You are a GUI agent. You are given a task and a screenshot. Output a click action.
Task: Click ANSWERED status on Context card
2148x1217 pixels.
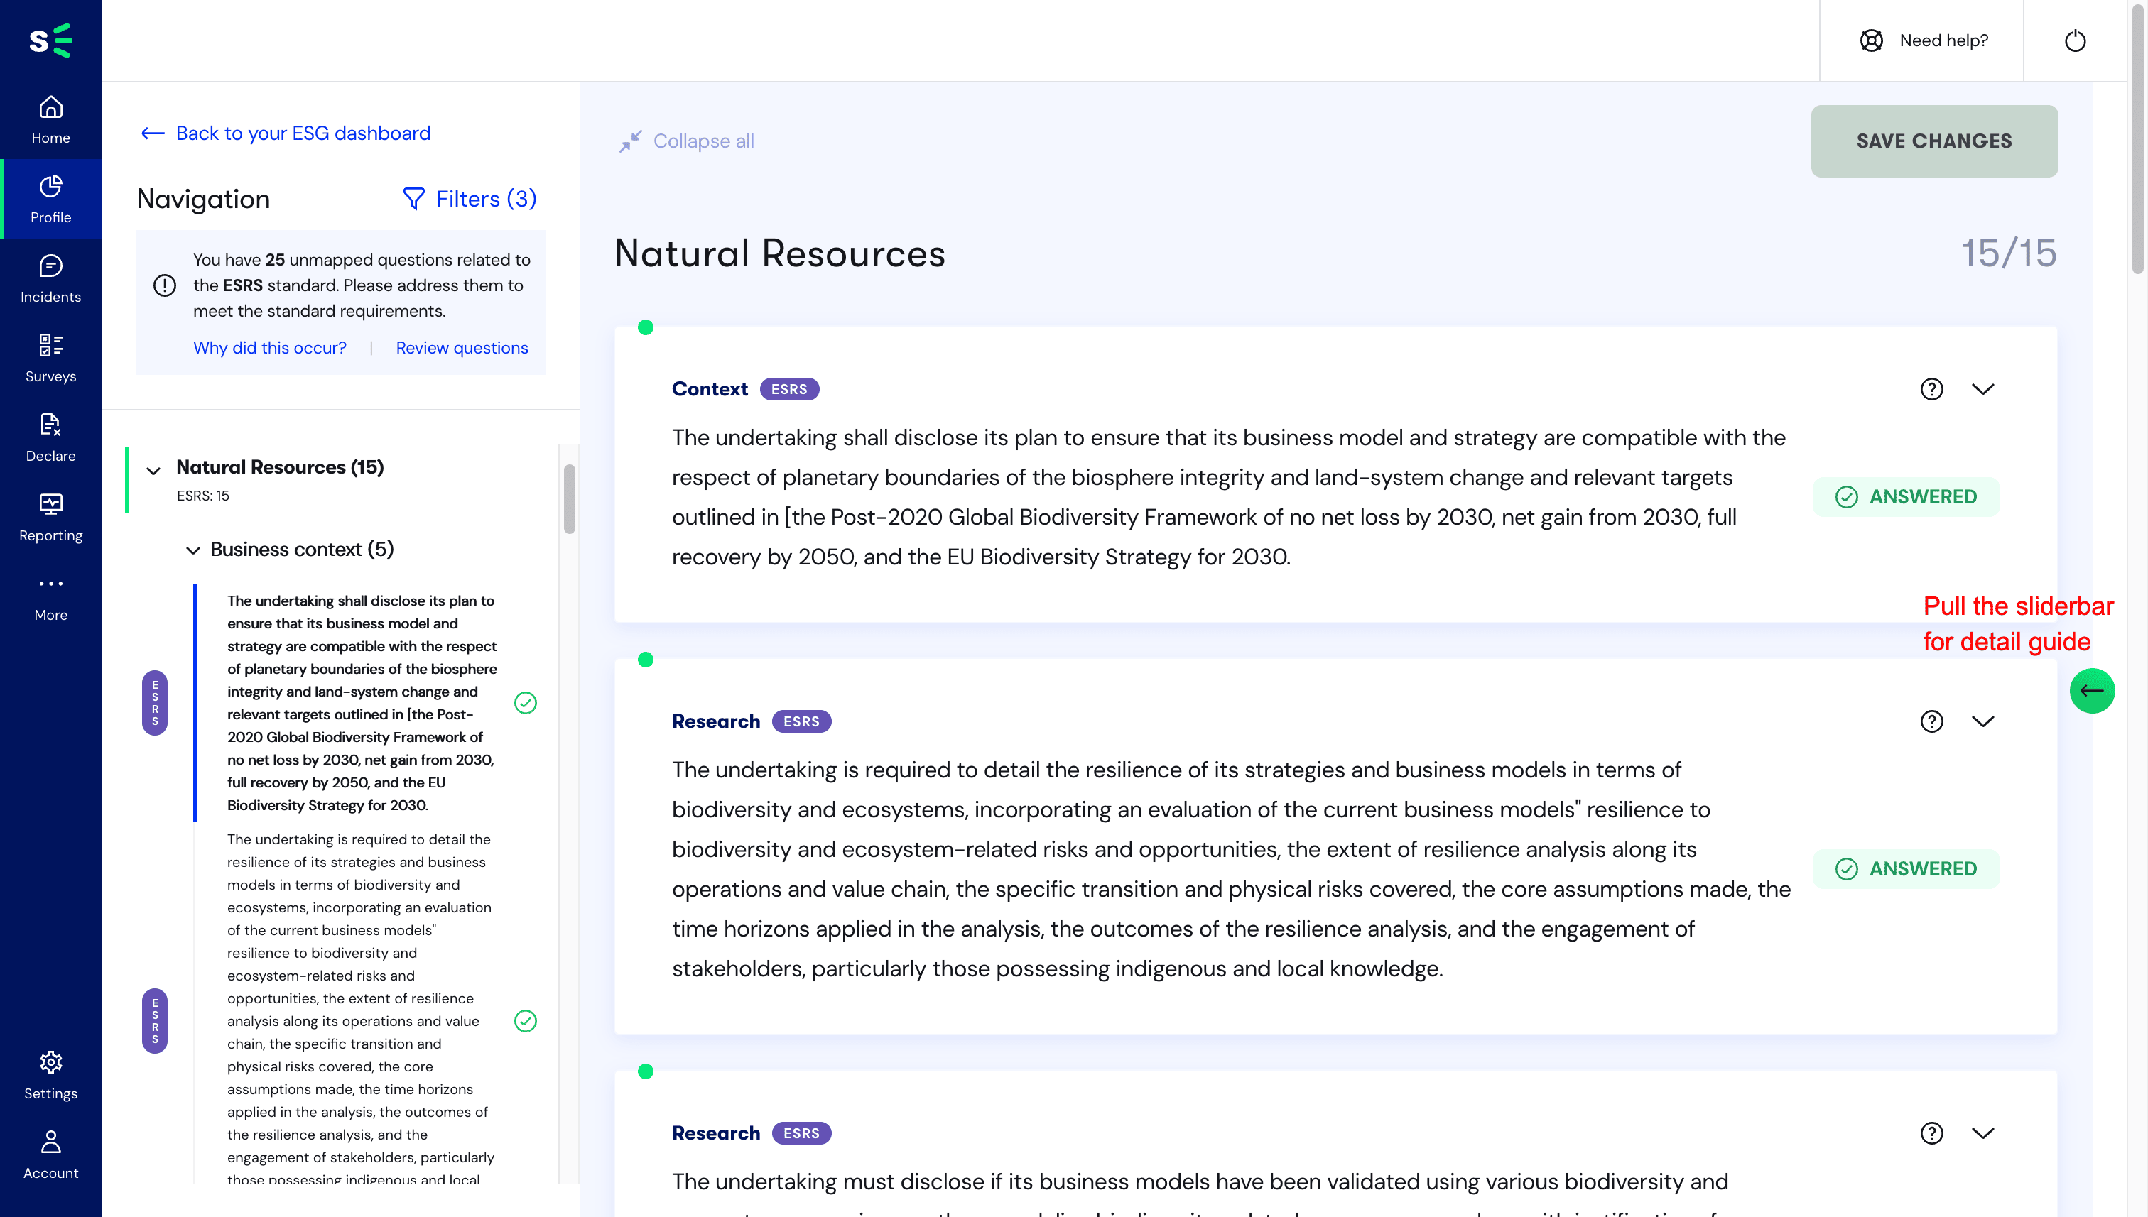[1906, 496]
